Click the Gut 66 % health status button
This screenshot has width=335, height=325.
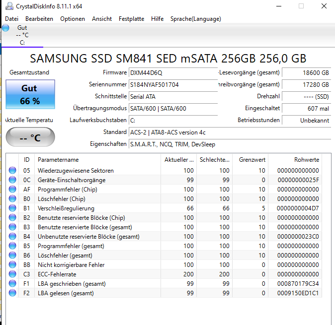click(x=30, y=94)
